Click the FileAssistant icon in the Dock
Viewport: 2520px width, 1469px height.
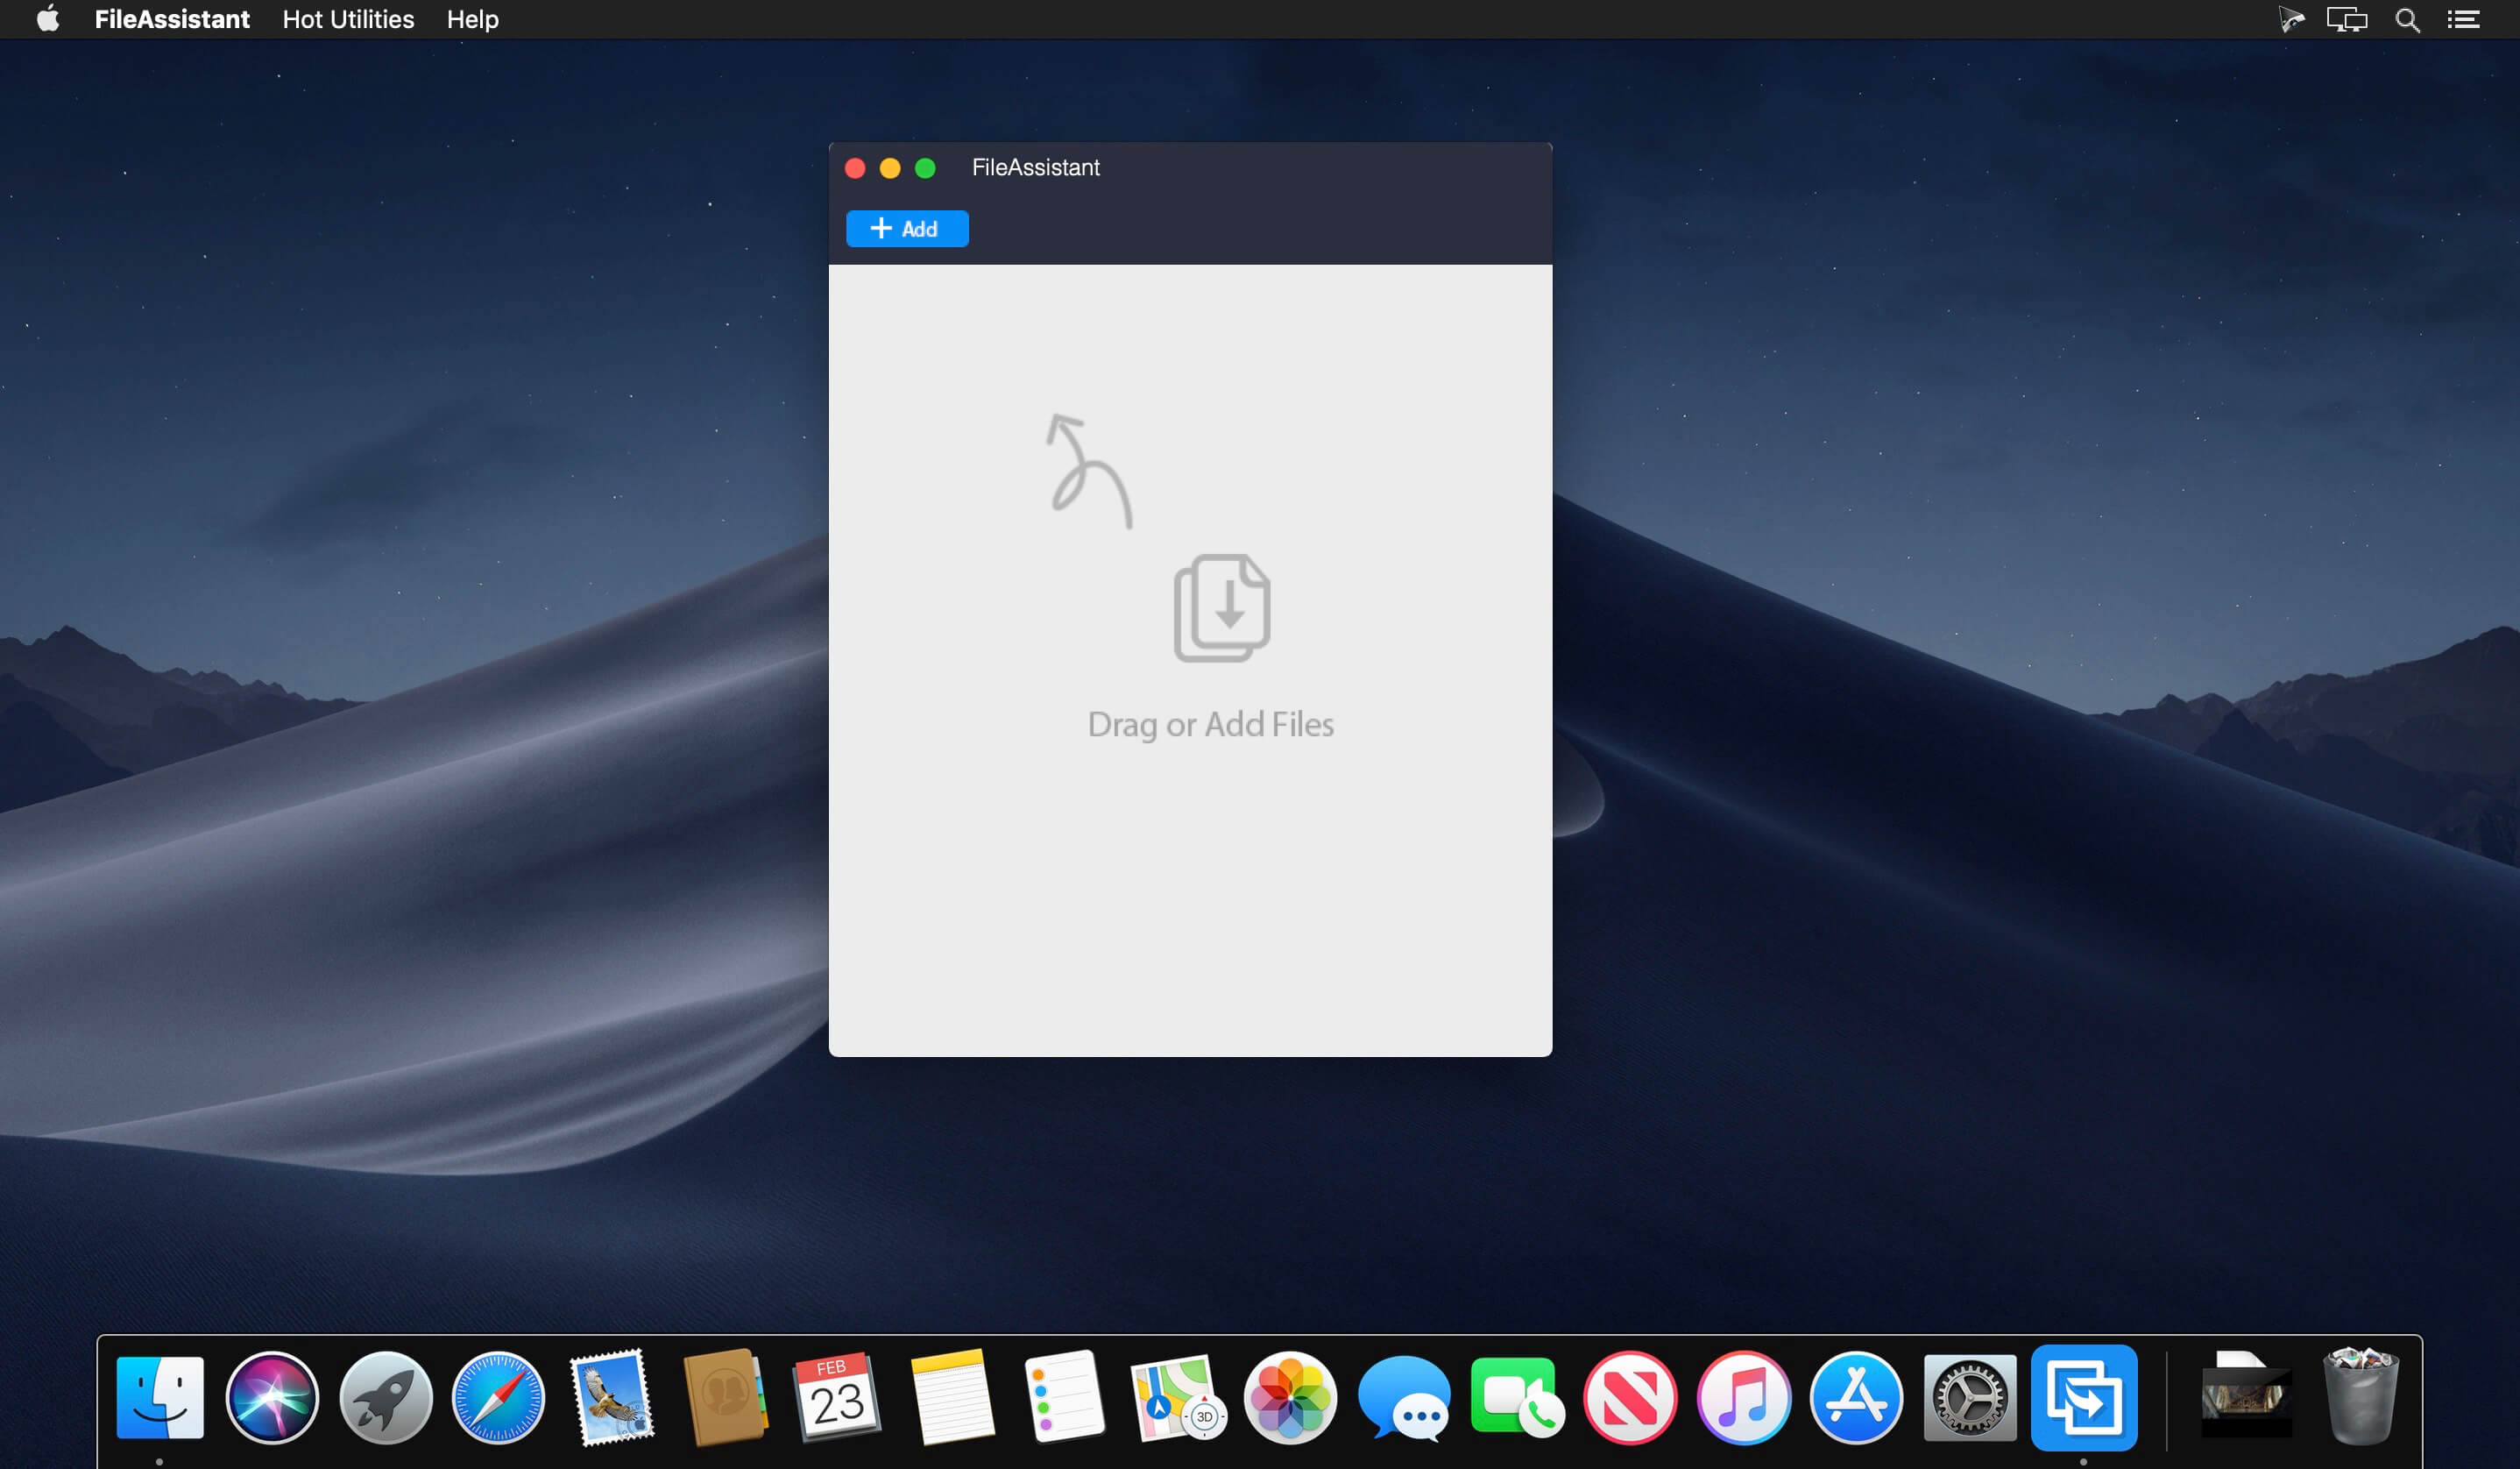[x=2084, y=1397]
